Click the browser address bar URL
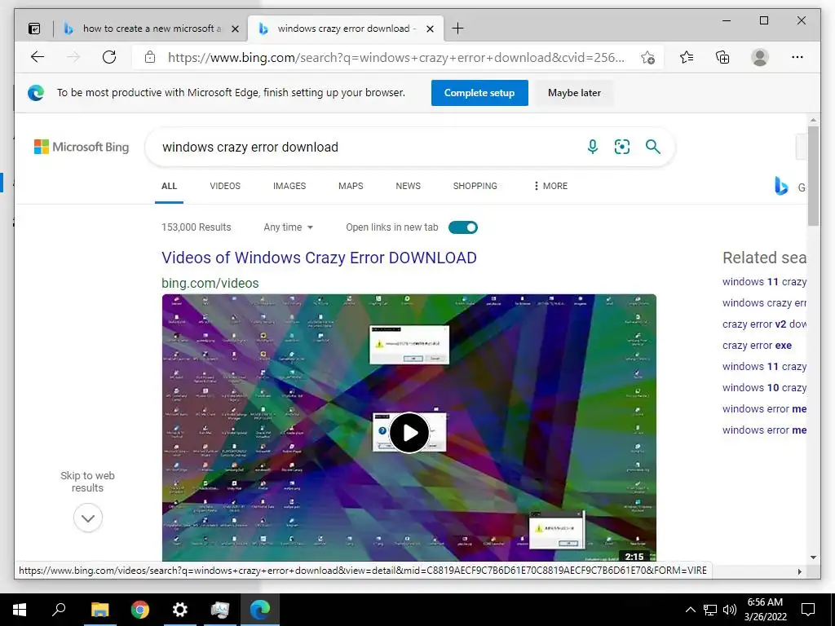The image size is (835, 626). pos(396,58)
